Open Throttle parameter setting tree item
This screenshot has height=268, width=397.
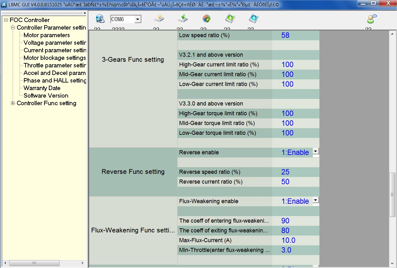tap(55, 66)
